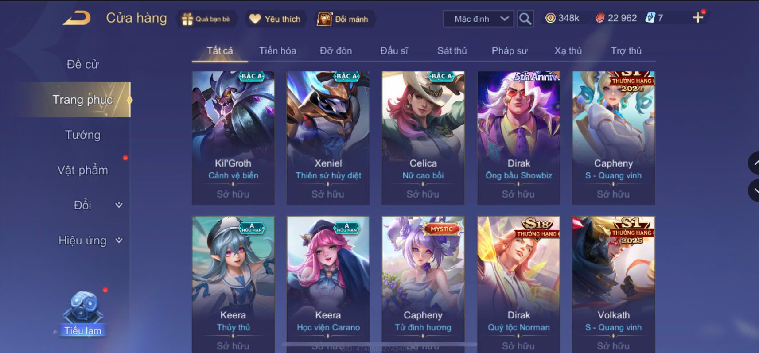Image resolution: width=759 pixels, height=353 pixels.
Task: Open Celica Nữ cao bồi skin card
Action: [x=423, y=138]
